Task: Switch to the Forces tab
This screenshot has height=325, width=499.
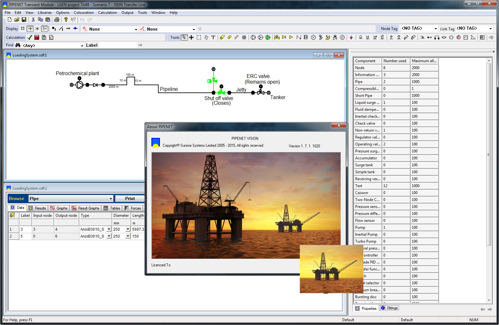Action: tap(133, 208)
